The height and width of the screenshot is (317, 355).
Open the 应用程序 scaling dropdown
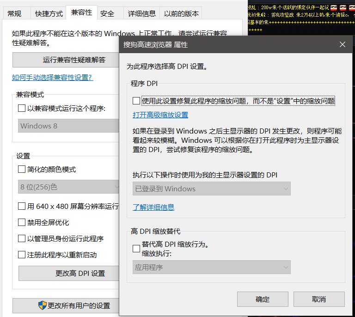point(211,267)
